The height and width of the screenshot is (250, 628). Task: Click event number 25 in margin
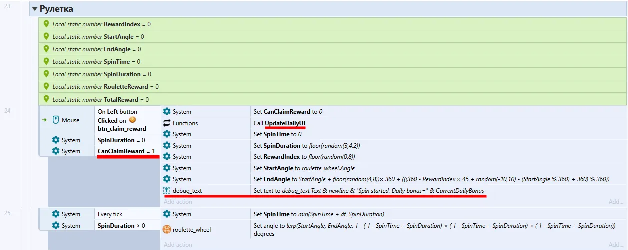point(7,213)
